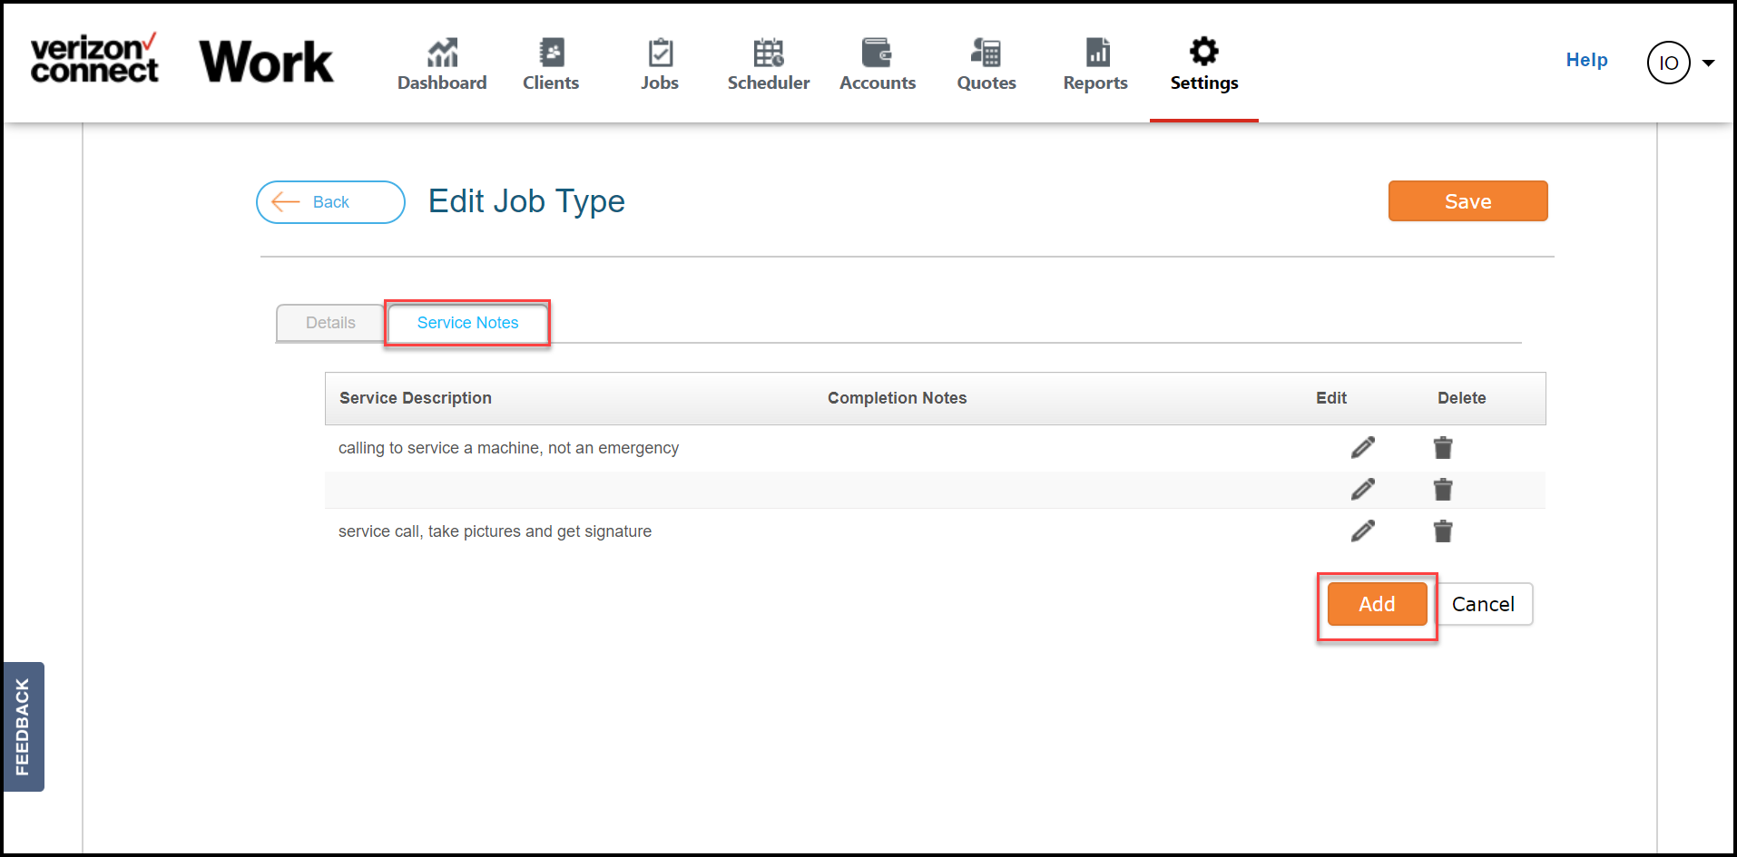The image size is (1737, 857).
Task: Open the Scheduler calendar icon
Action: pos(769,53)
